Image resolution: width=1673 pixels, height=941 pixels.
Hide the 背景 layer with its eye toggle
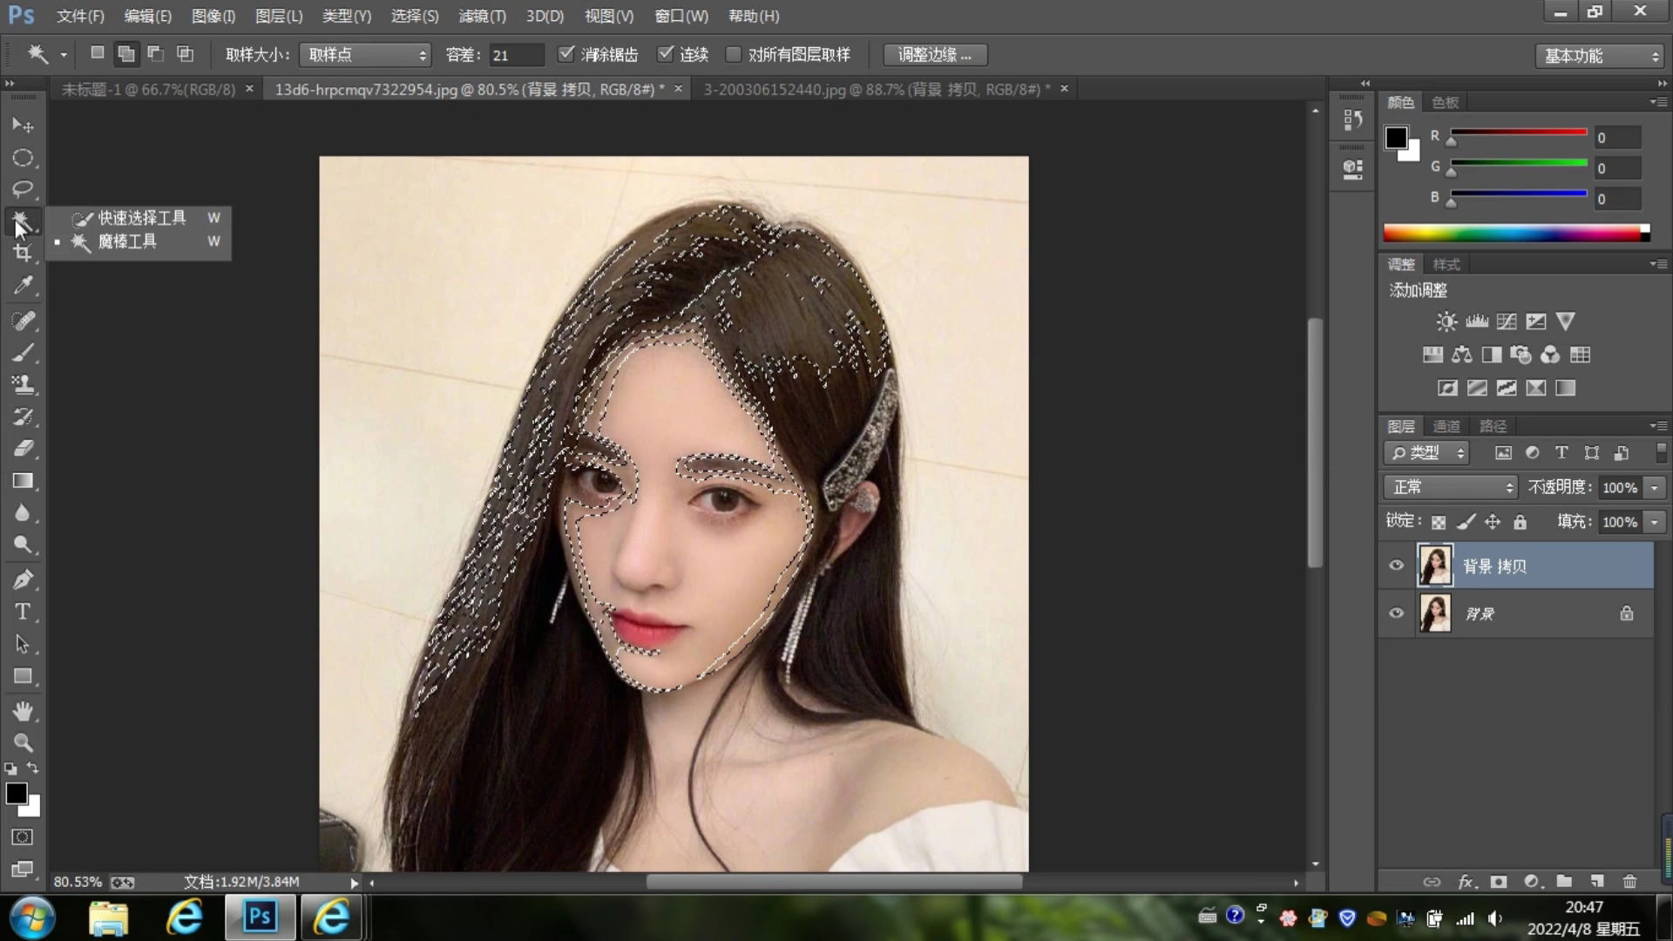[x=1395, y=613]
